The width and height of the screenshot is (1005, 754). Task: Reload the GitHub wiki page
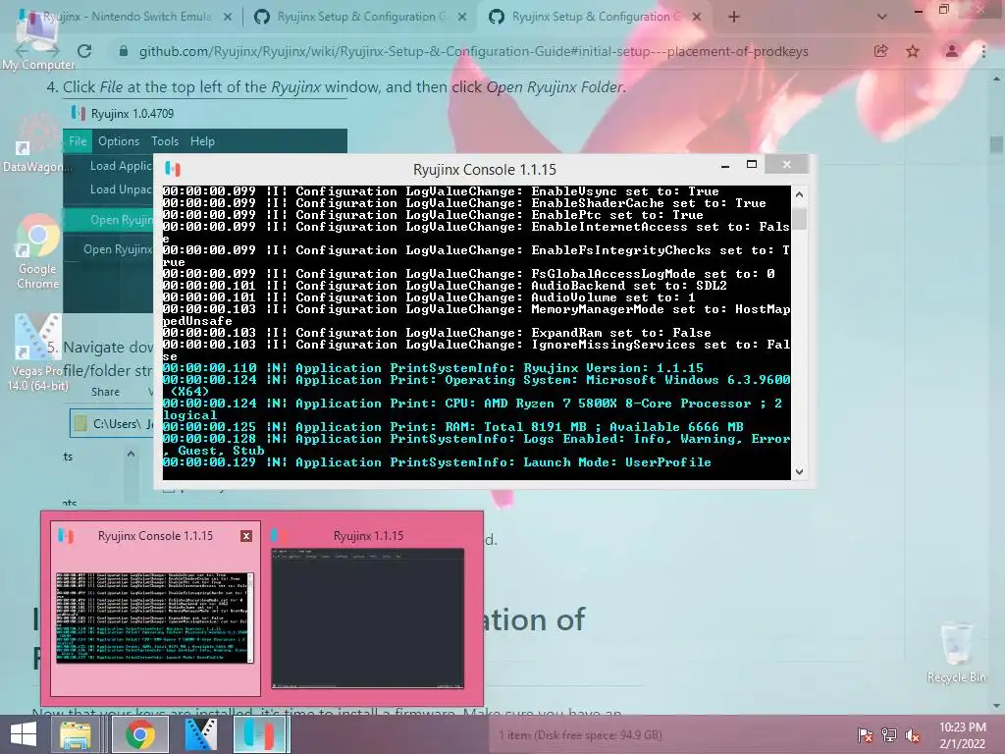pos(84,51)
